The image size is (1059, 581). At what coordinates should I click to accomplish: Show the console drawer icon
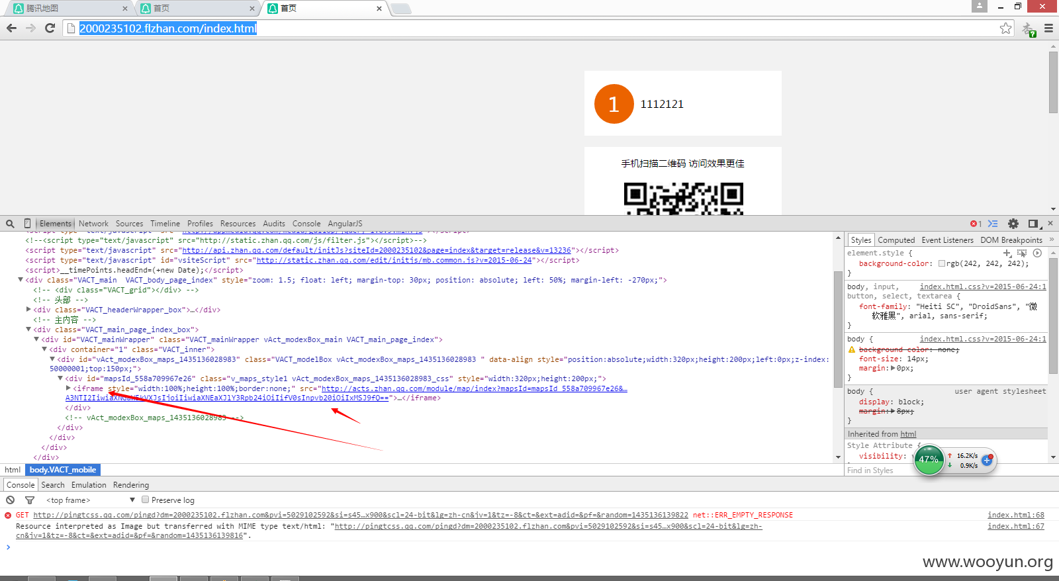(992, 224)
